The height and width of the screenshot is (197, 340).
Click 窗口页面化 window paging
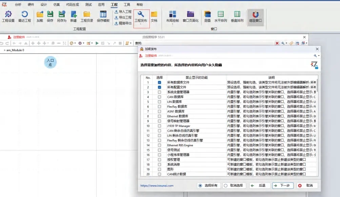pyautogui.click(x=191, y=17)
